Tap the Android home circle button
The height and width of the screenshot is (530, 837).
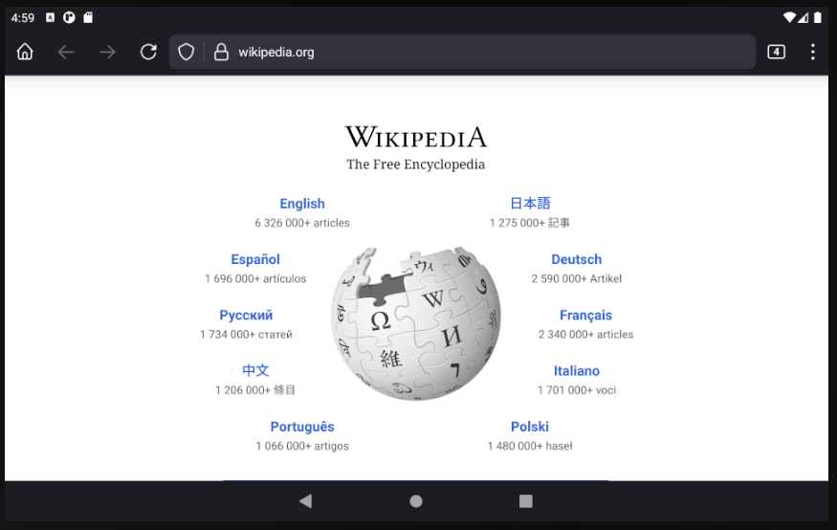(x=416, y=500)
